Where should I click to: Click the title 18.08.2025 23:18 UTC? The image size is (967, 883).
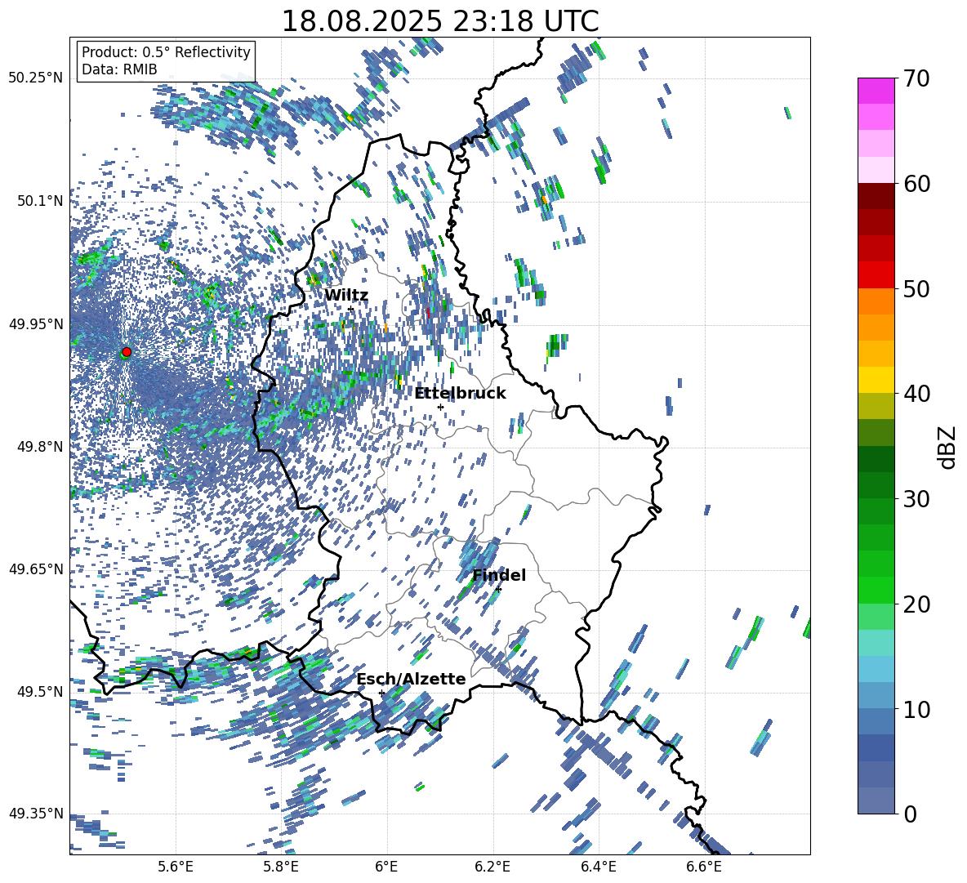tap(439, 21)
